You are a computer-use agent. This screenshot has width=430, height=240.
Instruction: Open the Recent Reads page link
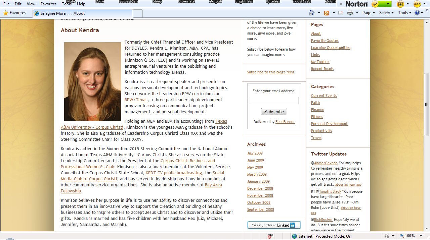(x=322, y=69)
